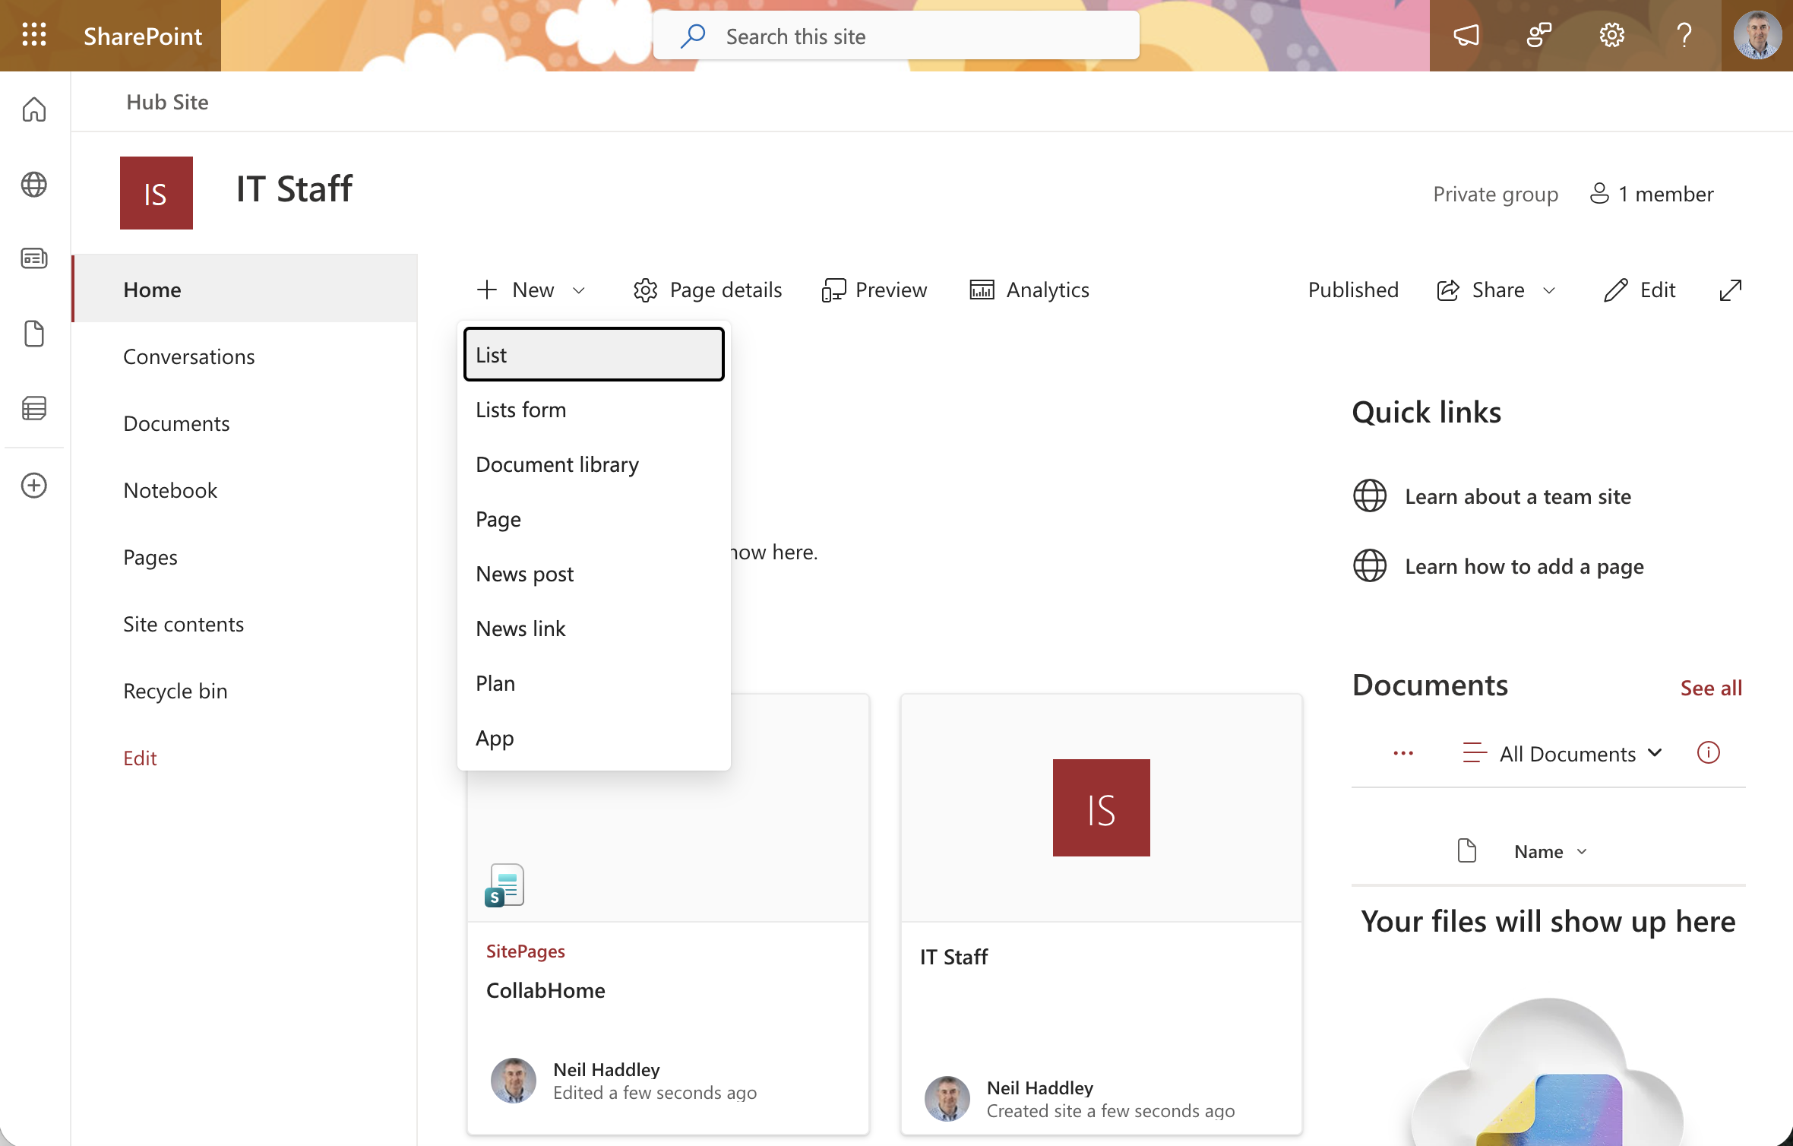This screenshot has width=1793, height=1146.
Task: Open Analytics in the command bar
Action: 1029,290
